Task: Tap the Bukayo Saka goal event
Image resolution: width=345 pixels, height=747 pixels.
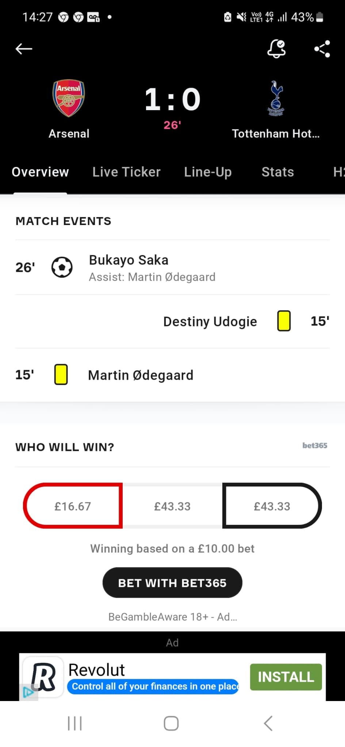Action: (152, 268)
